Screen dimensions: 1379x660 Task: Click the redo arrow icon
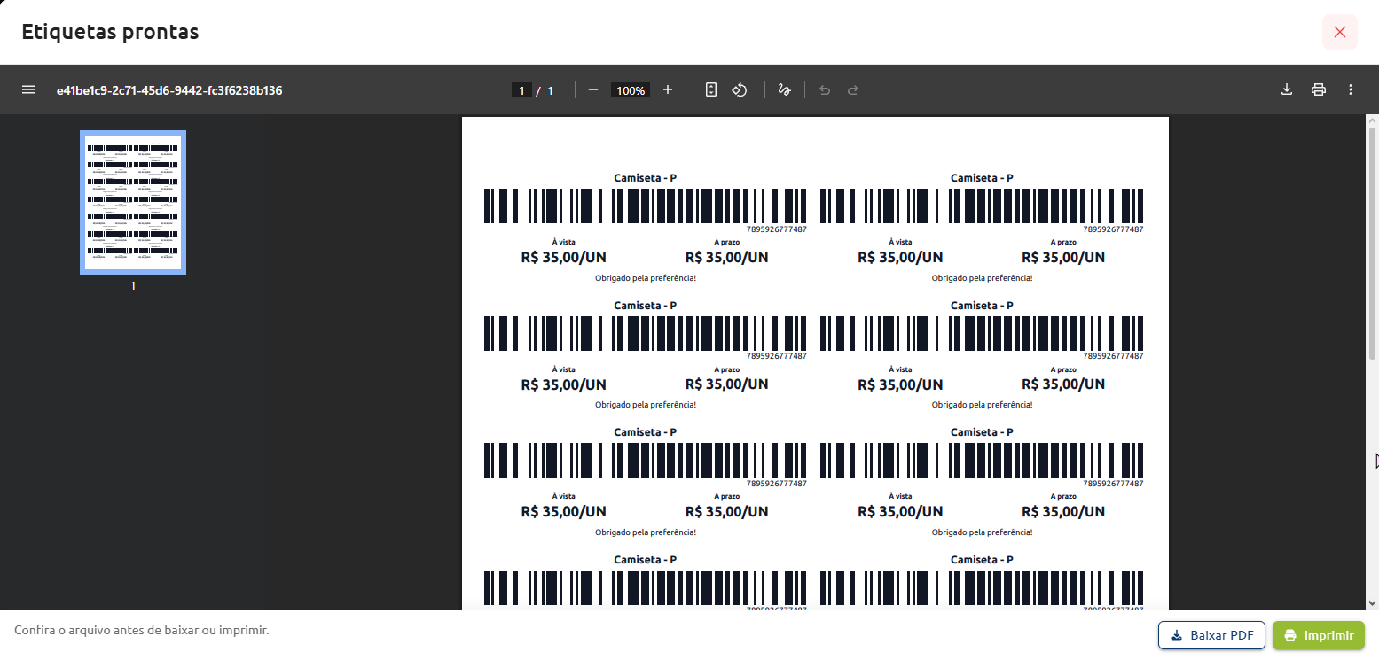853,89
